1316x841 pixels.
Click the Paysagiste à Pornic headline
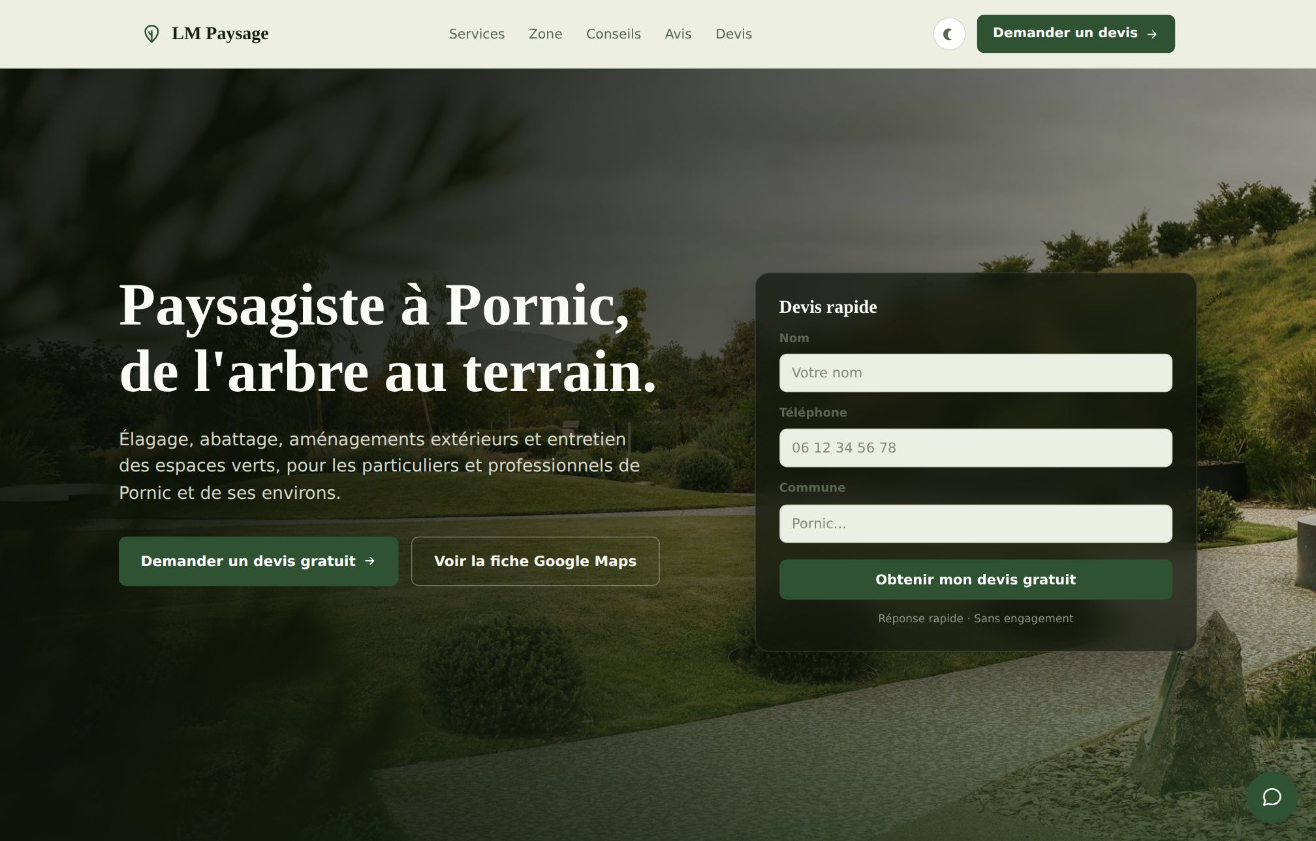coord(387,338)
